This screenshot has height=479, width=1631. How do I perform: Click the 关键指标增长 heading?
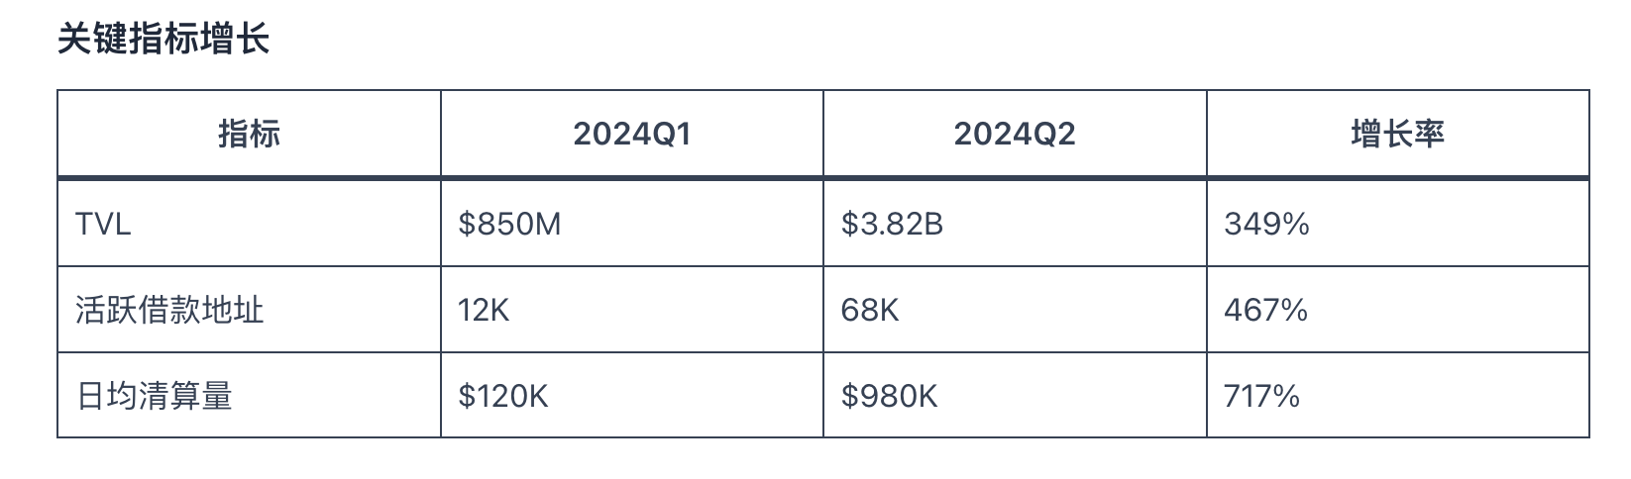pos(163,39)
